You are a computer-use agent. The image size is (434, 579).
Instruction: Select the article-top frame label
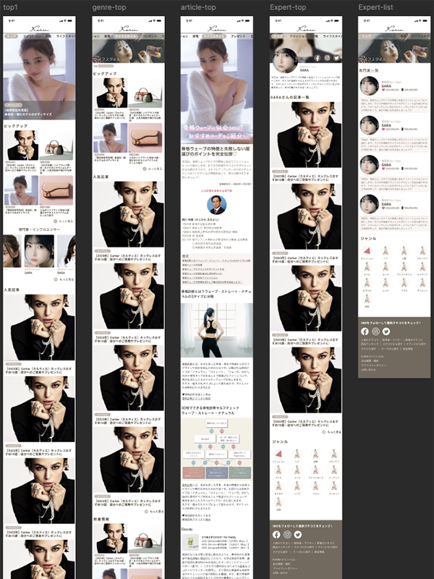(197, 7)
